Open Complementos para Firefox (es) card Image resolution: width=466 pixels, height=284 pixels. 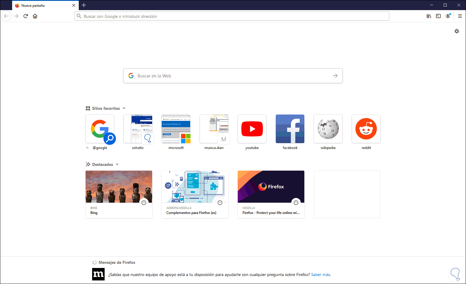coord(195,194)
